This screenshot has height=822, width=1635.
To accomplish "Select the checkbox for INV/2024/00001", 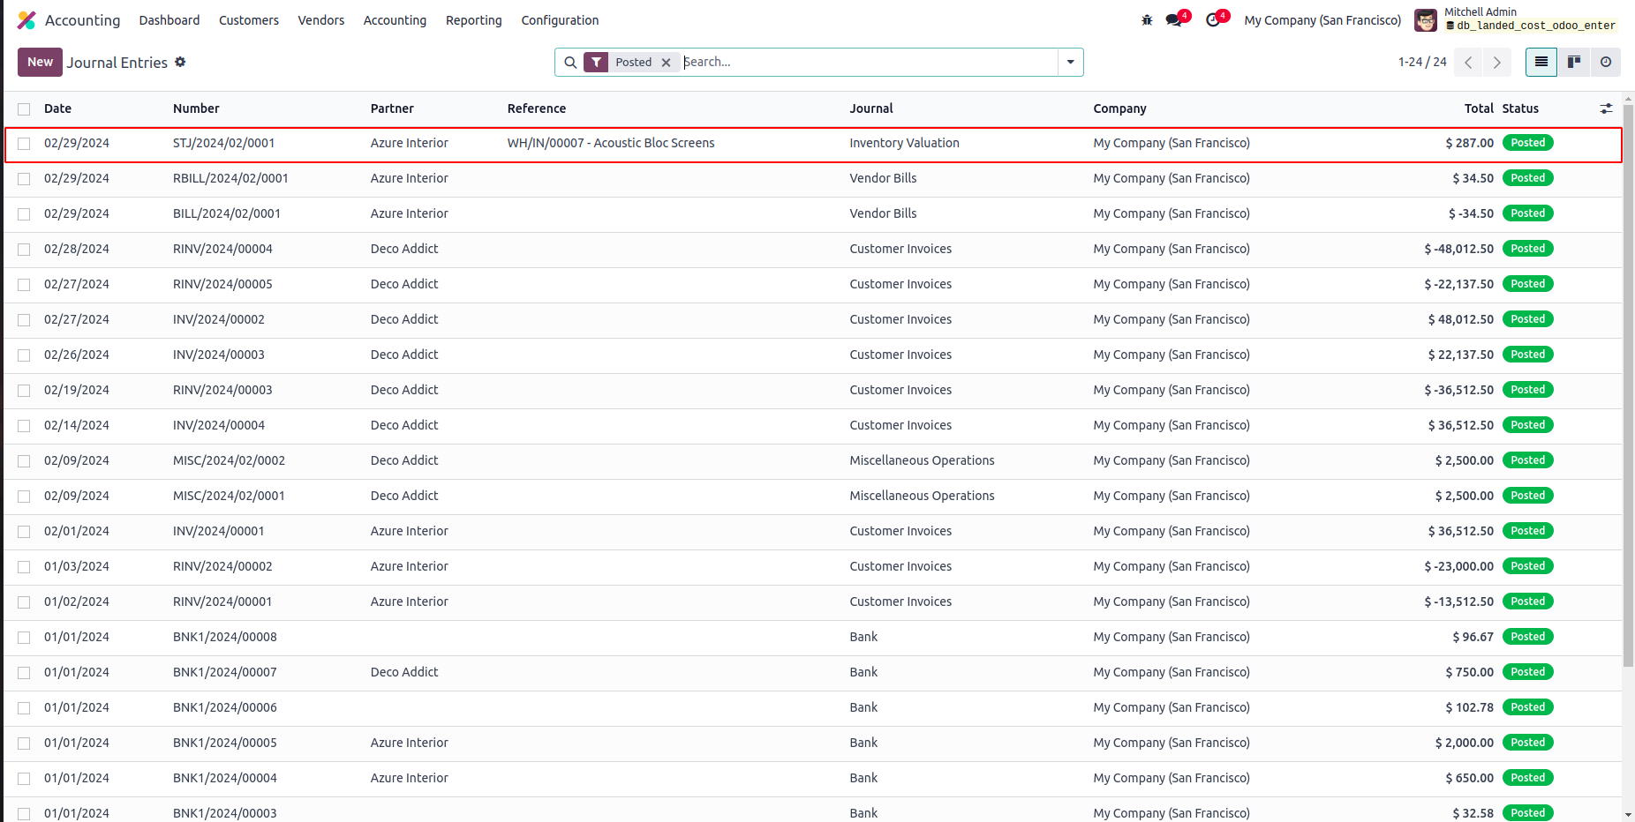I will coord(24,532).
